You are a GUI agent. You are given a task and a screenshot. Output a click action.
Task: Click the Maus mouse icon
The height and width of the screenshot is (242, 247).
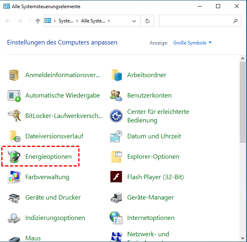pyautogui.click(x=14, y=239)
